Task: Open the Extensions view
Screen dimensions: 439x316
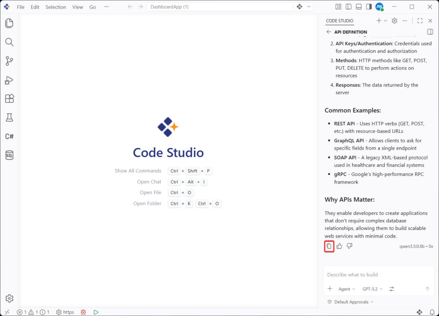Action: click(x=9, y=99)
